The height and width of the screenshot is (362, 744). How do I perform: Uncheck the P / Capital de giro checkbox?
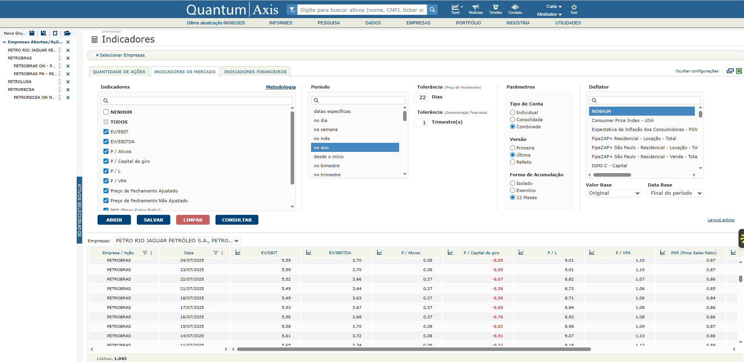[106, 161]
